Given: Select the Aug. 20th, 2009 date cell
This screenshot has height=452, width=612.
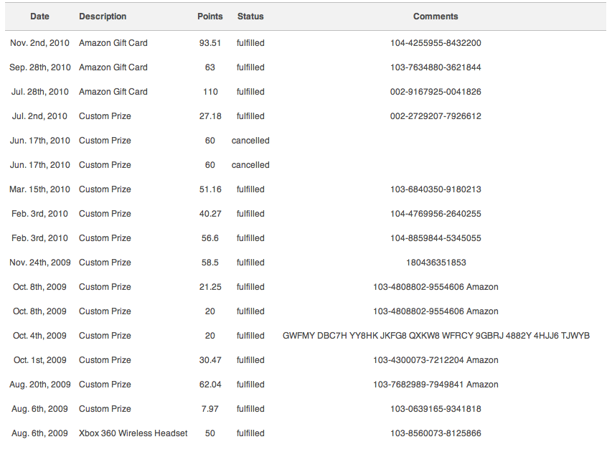Looking at the screenshot, I should tap(39, 385).
